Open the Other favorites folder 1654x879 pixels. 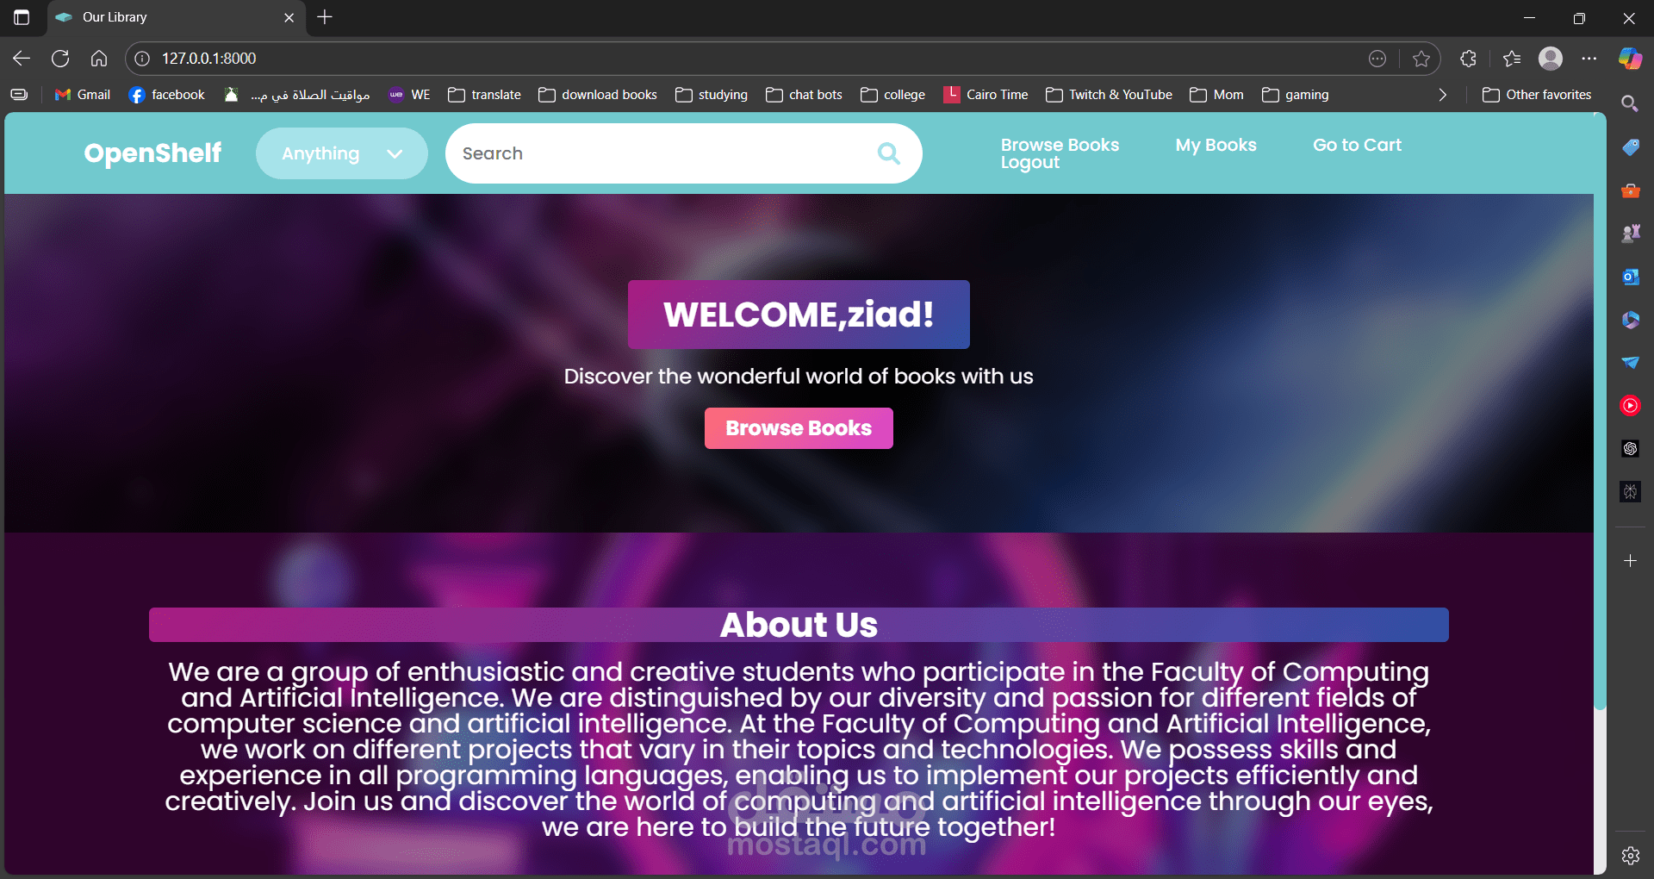[1537, 95]
